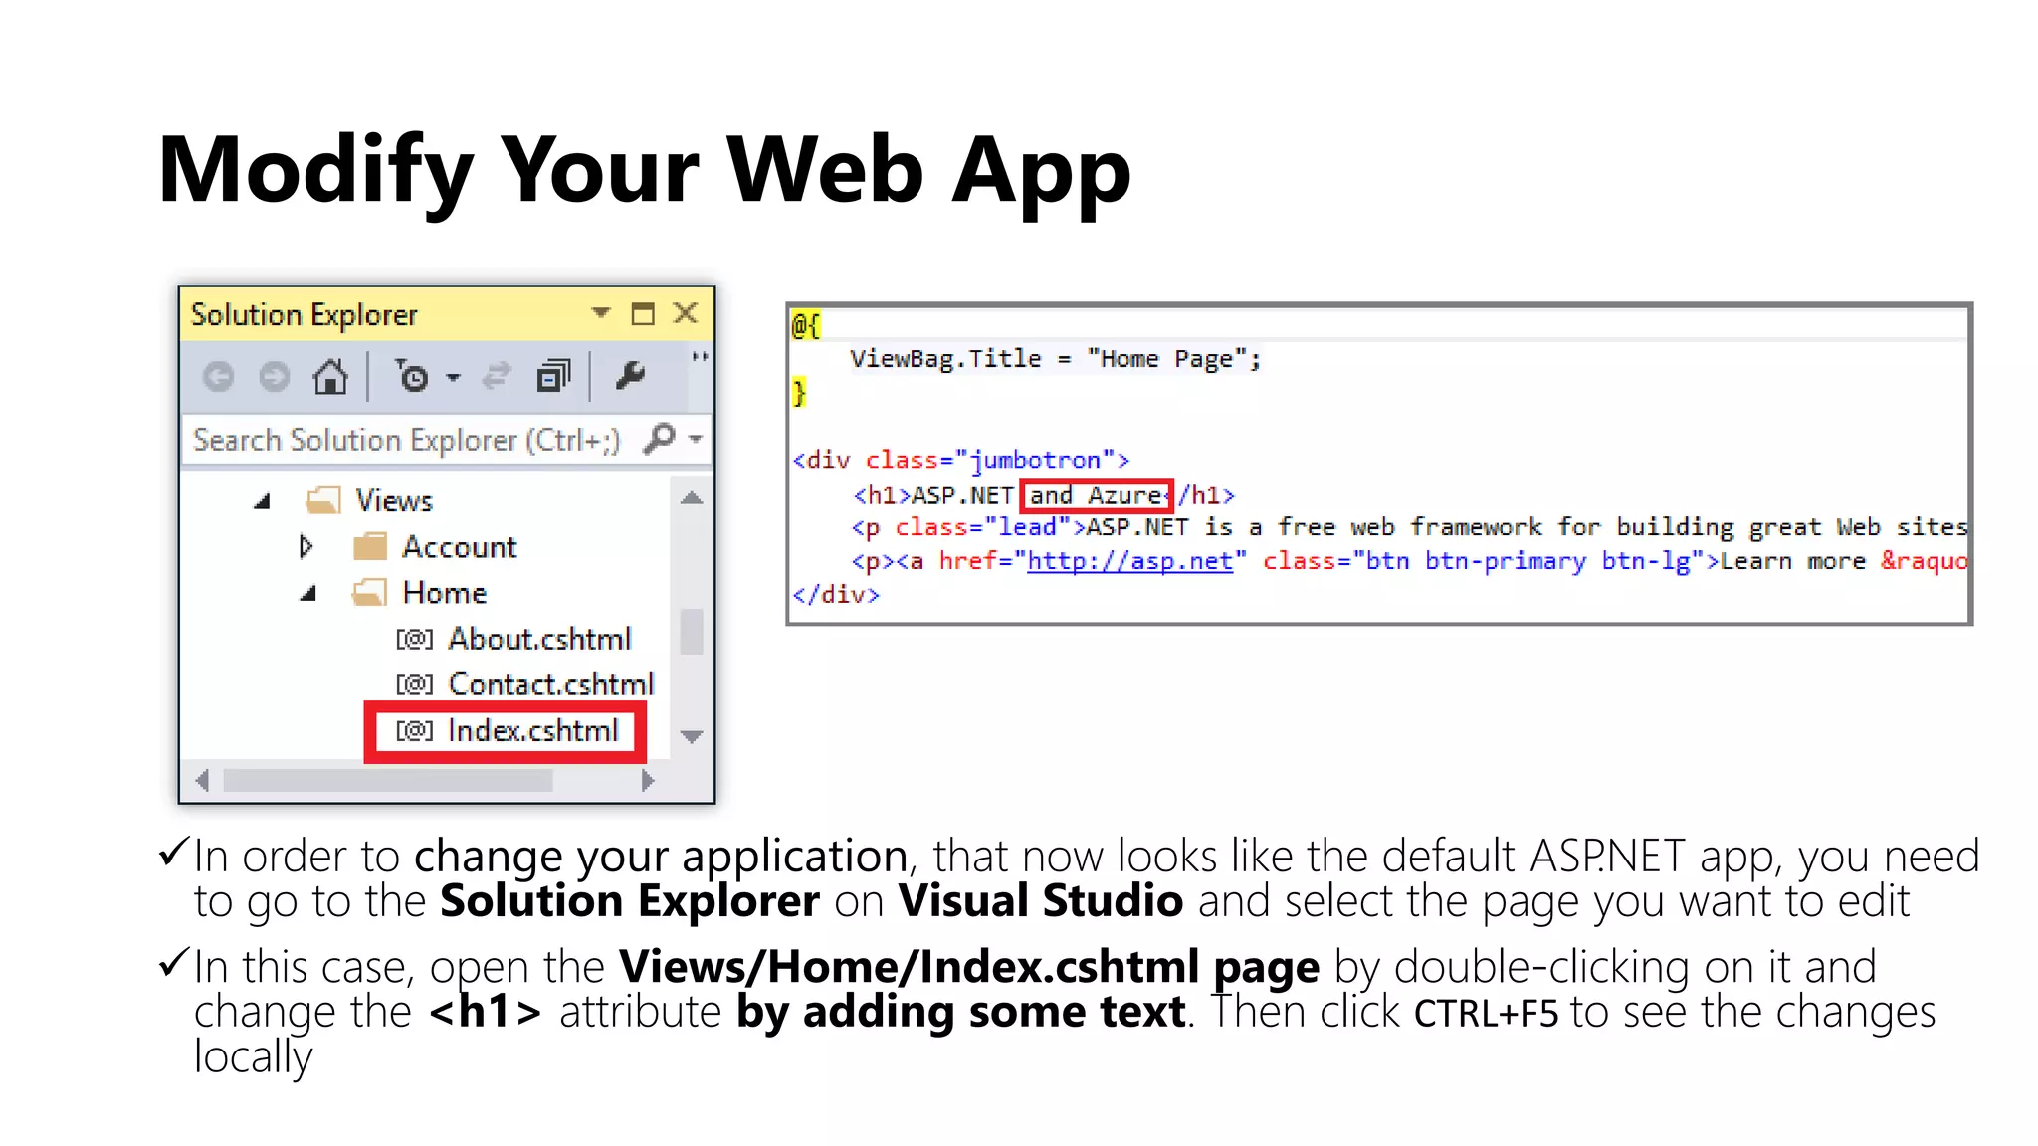Click the "Home Page" string in code
This screenshot has width=2038, height=1146.
[1167, 359]
